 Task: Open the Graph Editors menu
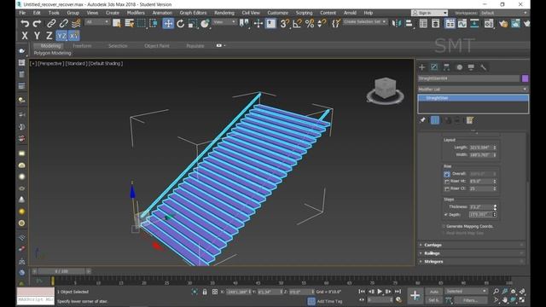coord(193,13)
